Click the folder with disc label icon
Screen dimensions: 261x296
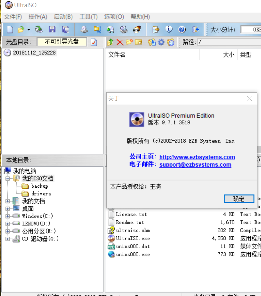[171, 42]
